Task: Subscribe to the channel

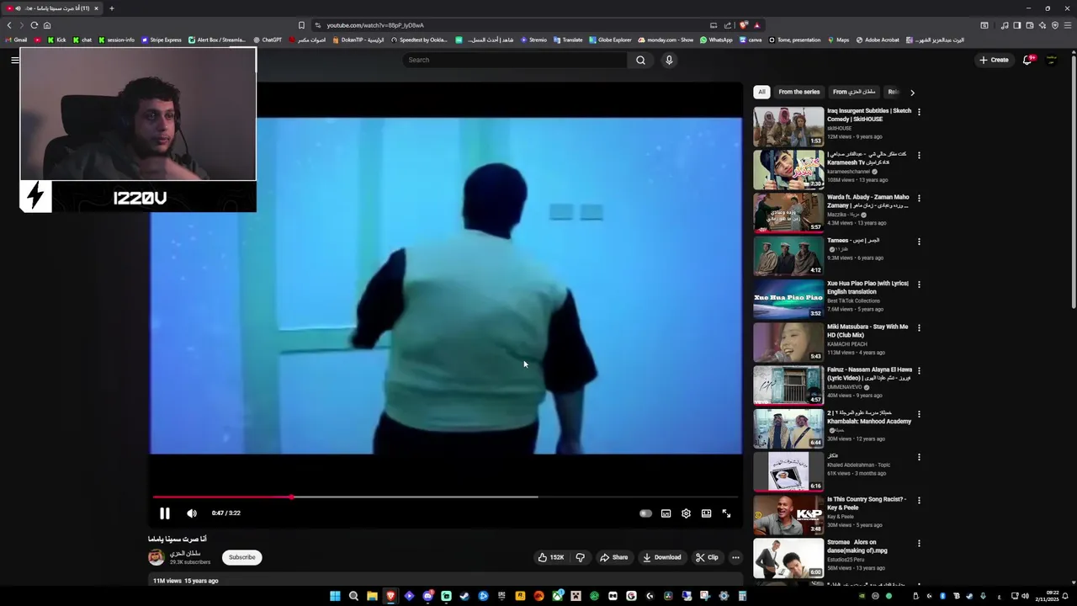Action: [x=241, y=557]
